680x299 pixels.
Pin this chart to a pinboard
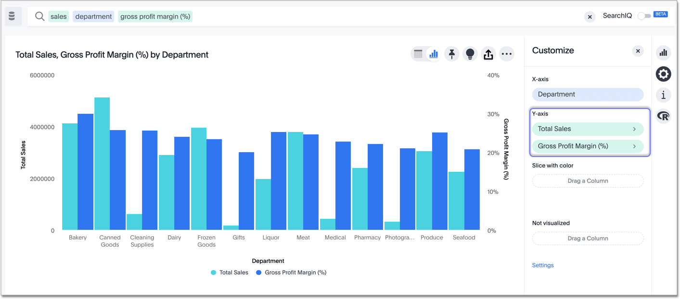(x=451, y=54)
